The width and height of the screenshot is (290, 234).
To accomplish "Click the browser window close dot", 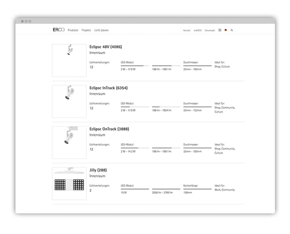I will coord(22,21).
